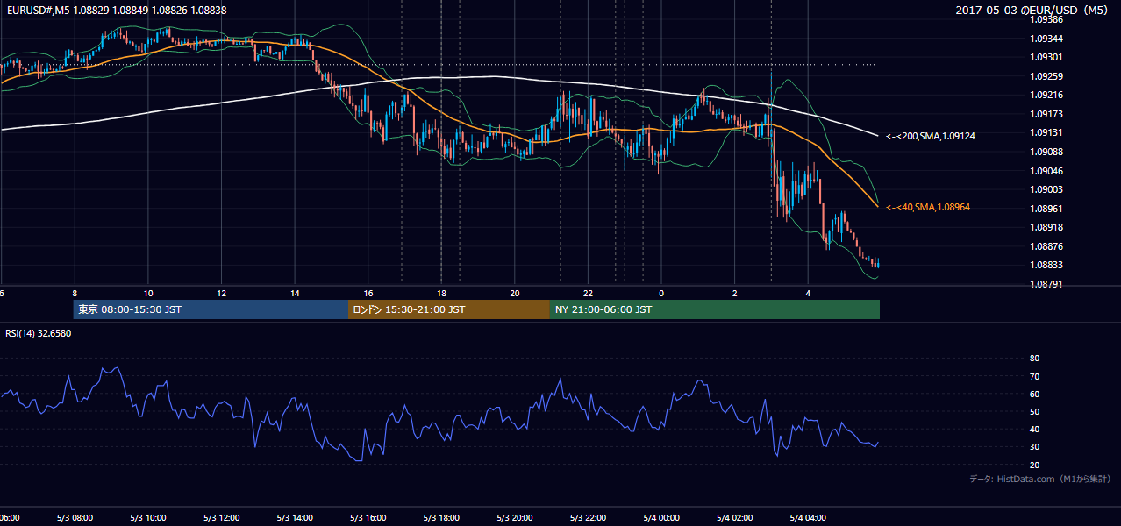Click RSI scale value 70
Screen dimensions: 1121x526
coord(1034,376)
